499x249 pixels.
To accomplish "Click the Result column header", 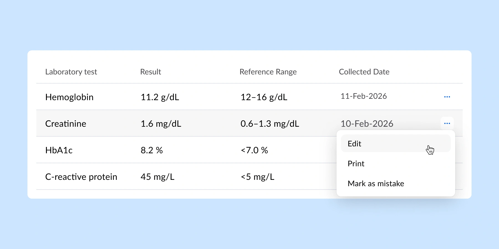I will (151, 72).
